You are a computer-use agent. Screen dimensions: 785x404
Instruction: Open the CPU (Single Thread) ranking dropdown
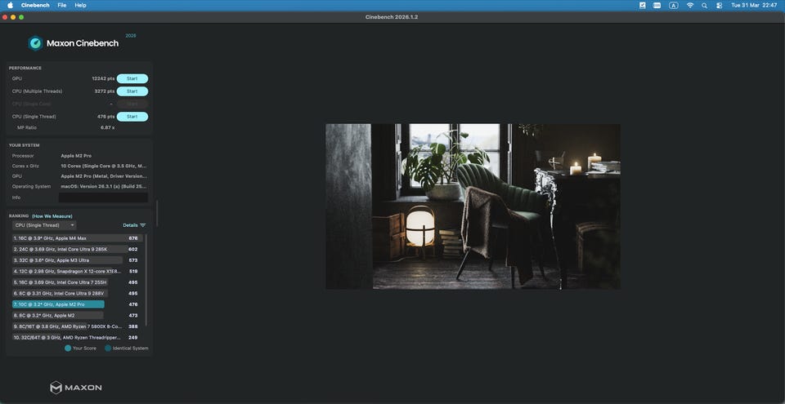45,225
